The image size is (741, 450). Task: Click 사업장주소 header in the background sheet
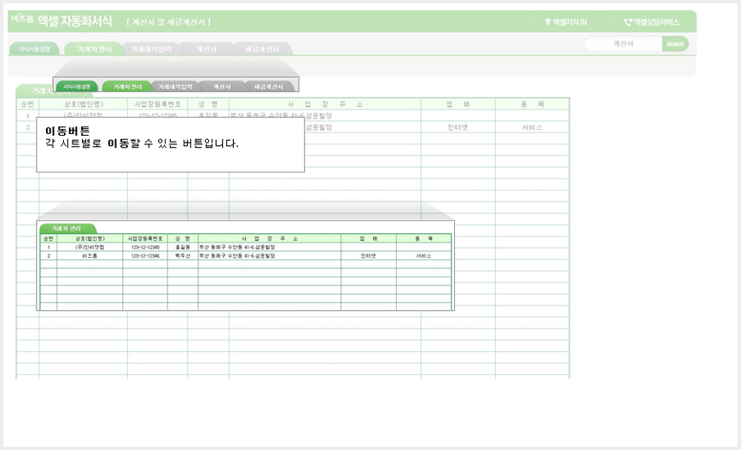324,104
